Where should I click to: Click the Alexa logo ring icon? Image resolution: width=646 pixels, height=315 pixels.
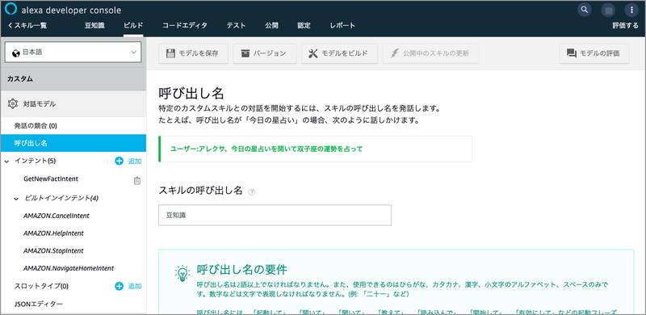pos(10,10)
